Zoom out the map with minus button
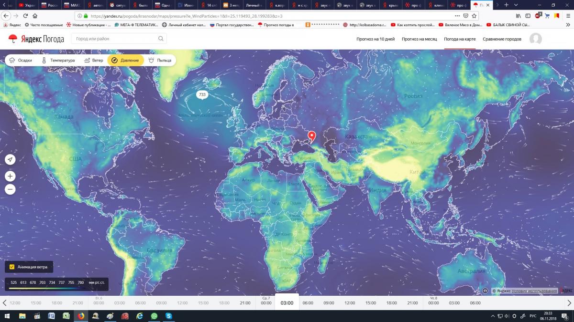Viewport: 574px width, 322px height. pos(10,189)
